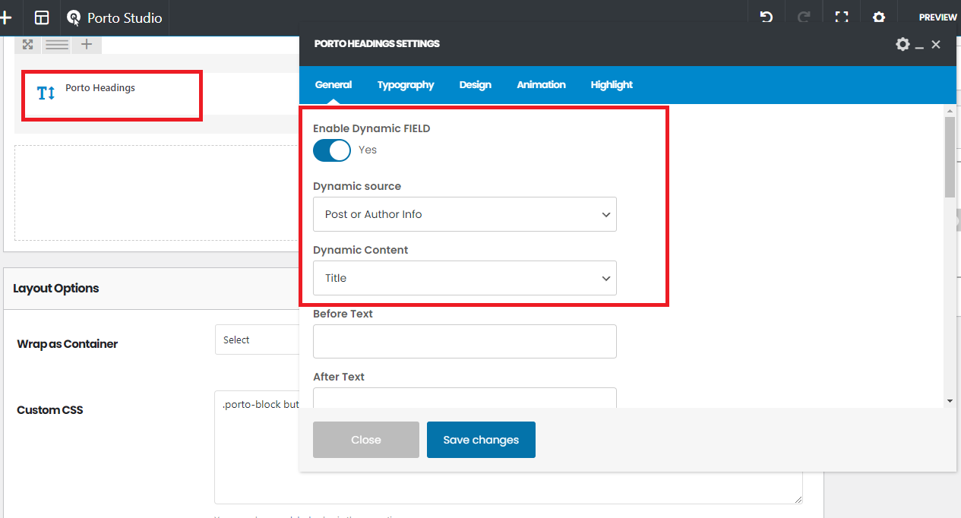Click Save changes button

(x=481, y=440)
